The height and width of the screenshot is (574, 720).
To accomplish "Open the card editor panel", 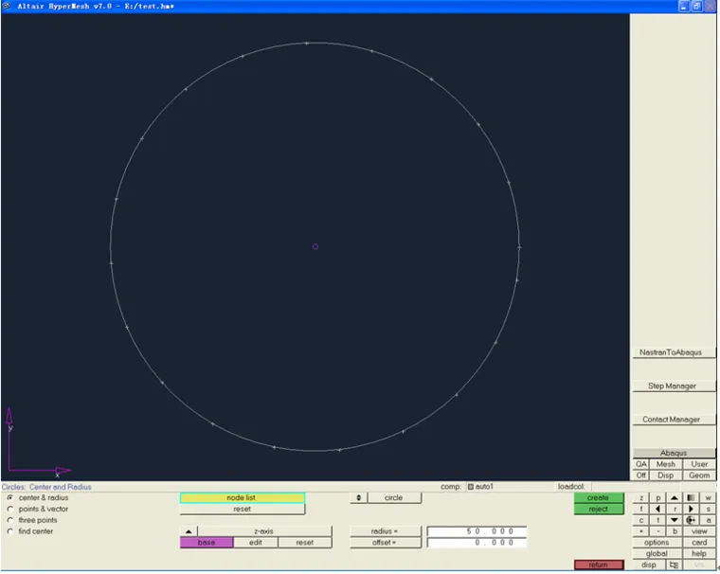I will [x=699, y=543].
